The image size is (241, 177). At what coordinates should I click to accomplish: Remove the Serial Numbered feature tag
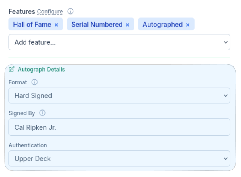127,24
